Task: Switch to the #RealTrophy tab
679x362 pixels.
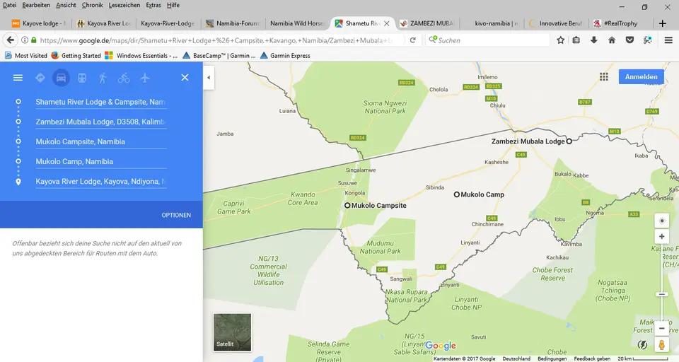Action: (x=620, y=23)
